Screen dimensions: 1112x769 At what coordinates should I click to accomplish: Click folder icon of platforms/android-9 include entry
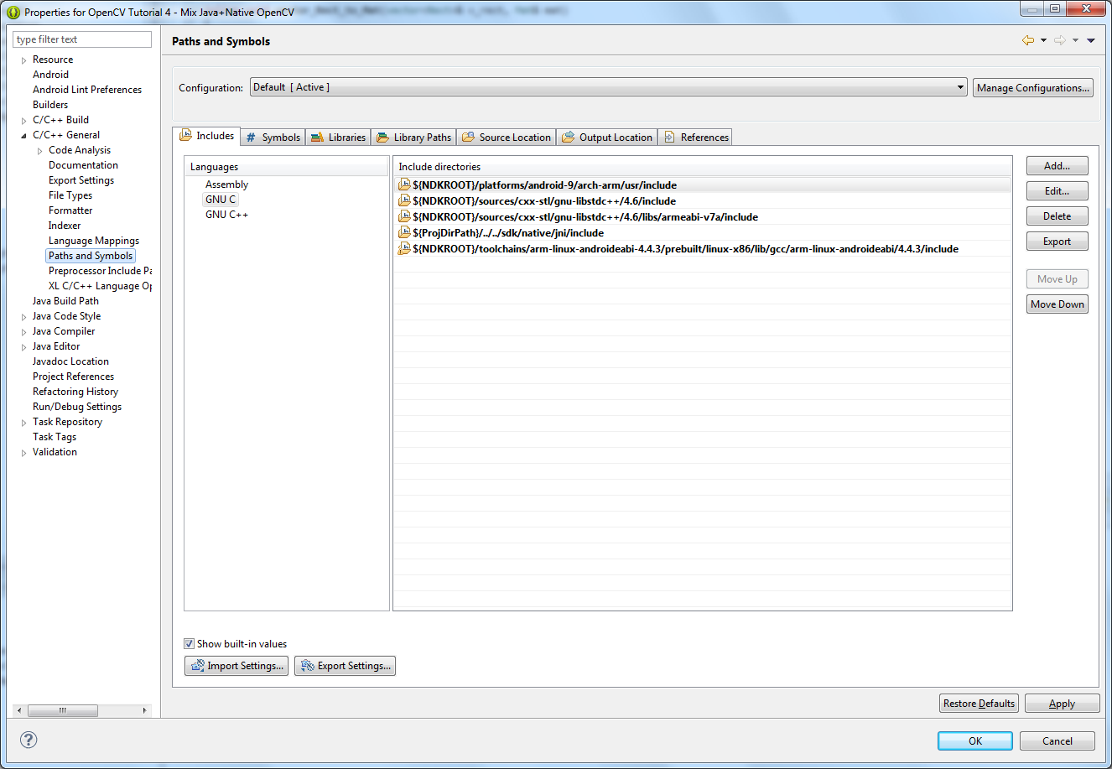pyautogui.click(x=404, y=184)
